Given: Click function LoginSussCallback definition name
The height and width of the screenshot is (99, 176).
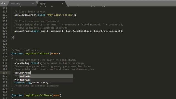Looking at the screenshot, I should [37, 53].
